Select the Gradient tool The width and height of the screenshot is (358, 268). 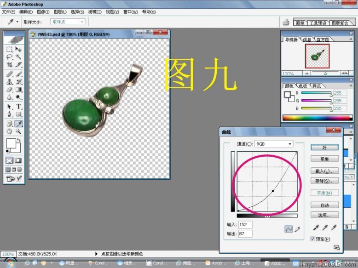coord(18,89)
